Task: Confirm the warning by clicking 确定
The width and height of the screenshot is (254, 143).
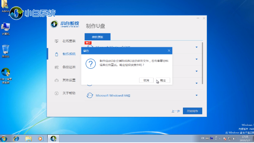Action: pos(163,80)
